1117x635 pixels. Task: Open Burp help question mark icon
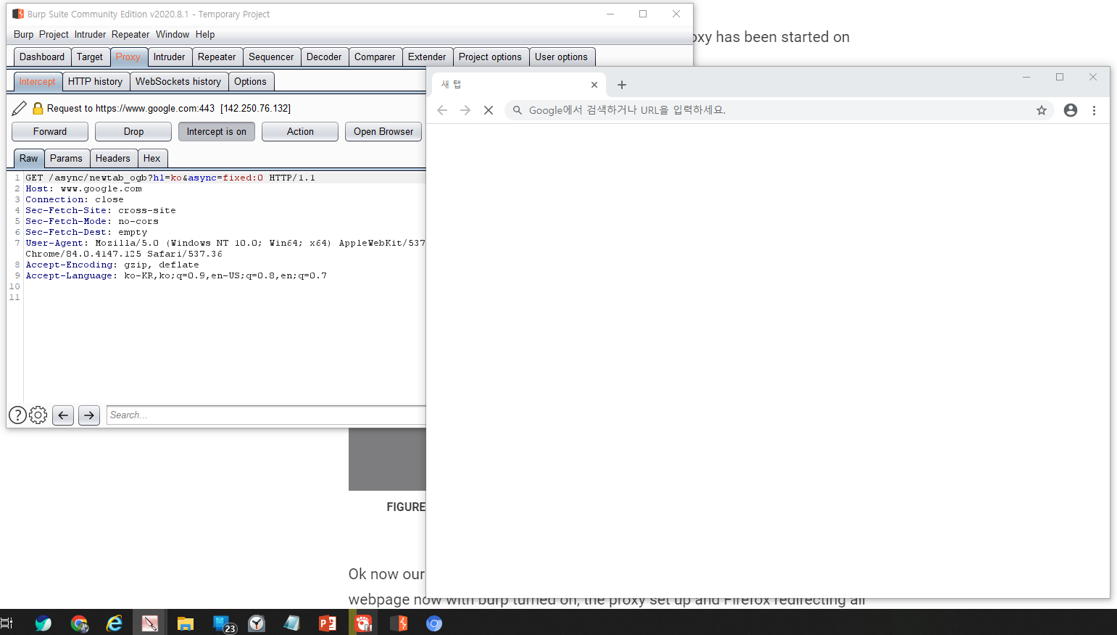click(17, 415)
